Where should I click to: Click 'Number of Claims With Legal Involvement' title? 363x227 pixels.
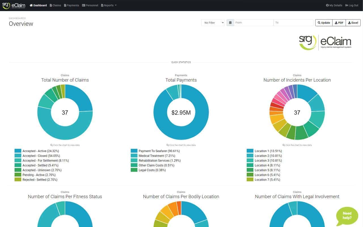pyautogui.click(x=297, y=197)
